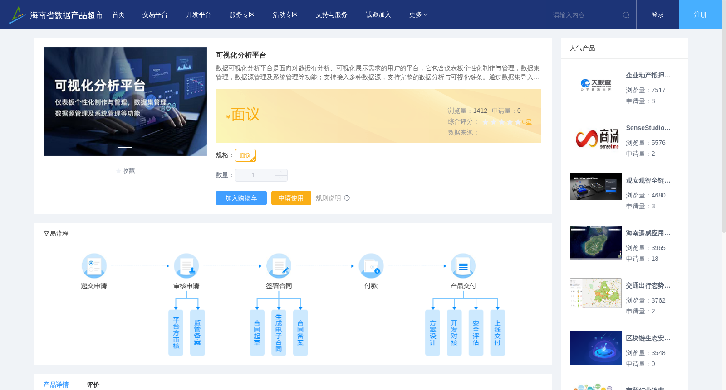Open the 活动专区 menu item
This screenshot has width=726, height=390.
click(x=285, y=15)
